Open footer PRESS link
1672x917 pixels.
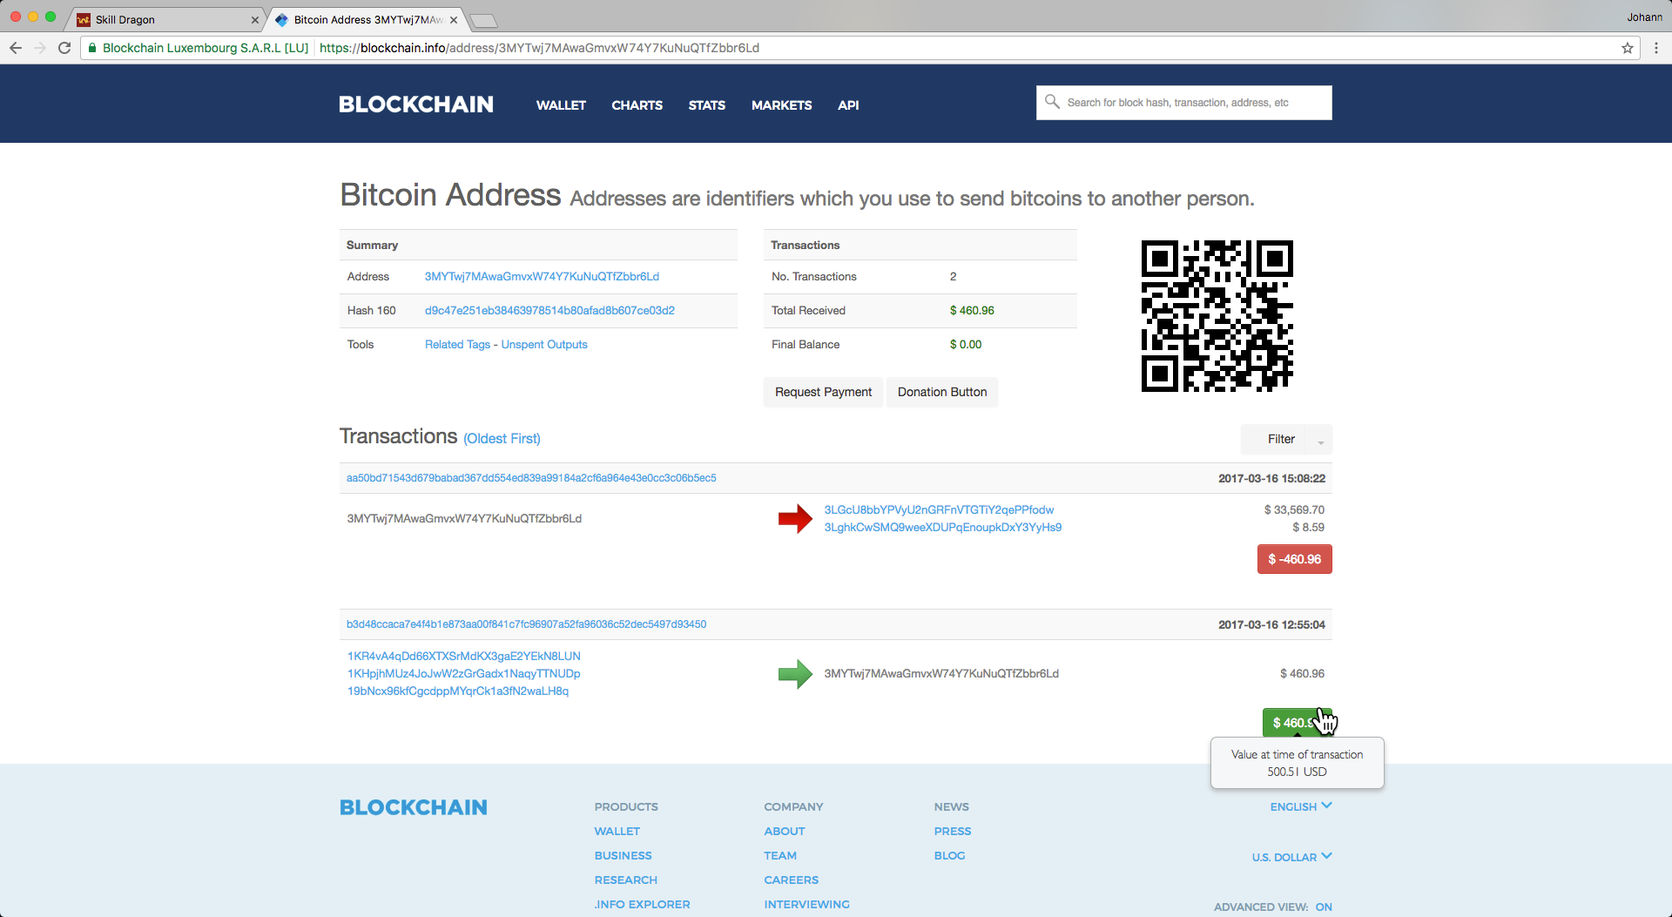pyautogui.click(x=953, y=831)
